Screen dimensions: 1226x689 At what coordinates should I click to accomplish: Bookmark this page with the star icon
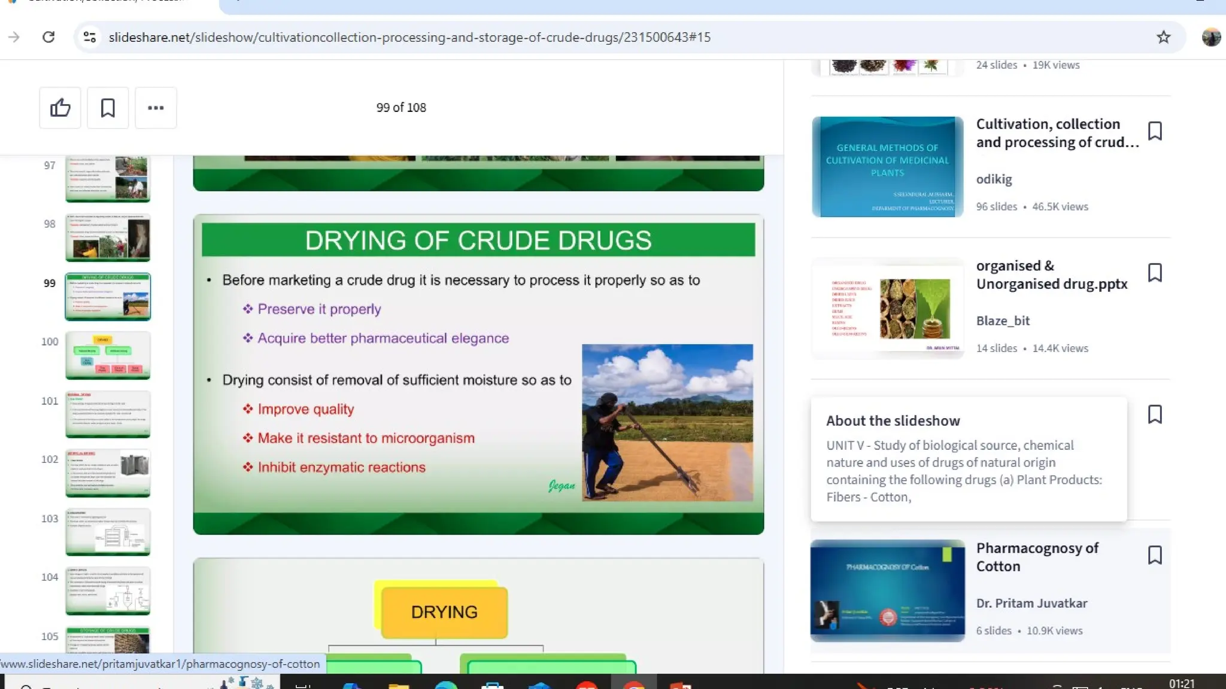(1163, 37)
